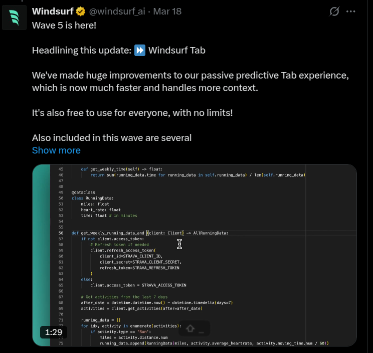Click the shift-key overlay icon in video
The width and height of the screenshot is (373, 353).
[x=194, y=328]
